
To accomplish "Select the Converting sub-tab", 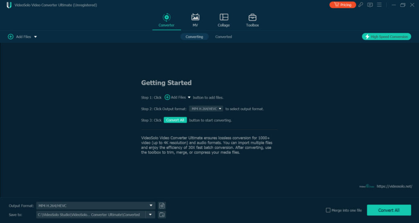I will 194,36.
